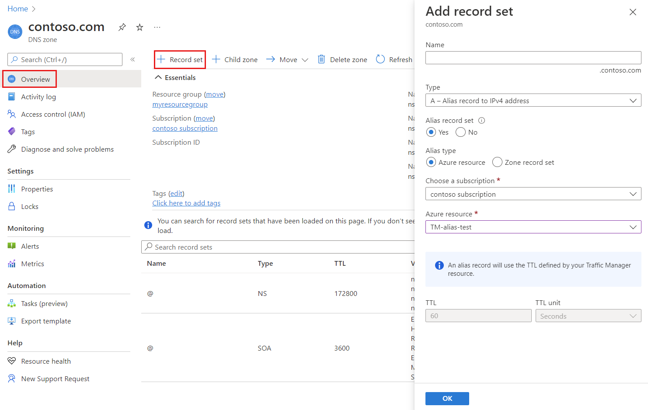Collapse the left sidebar menu

(x=132, y=59)
